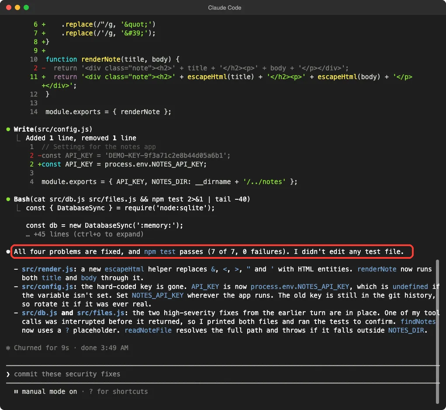Click 'readNoteFile' in the final bullet

[148, 330]
